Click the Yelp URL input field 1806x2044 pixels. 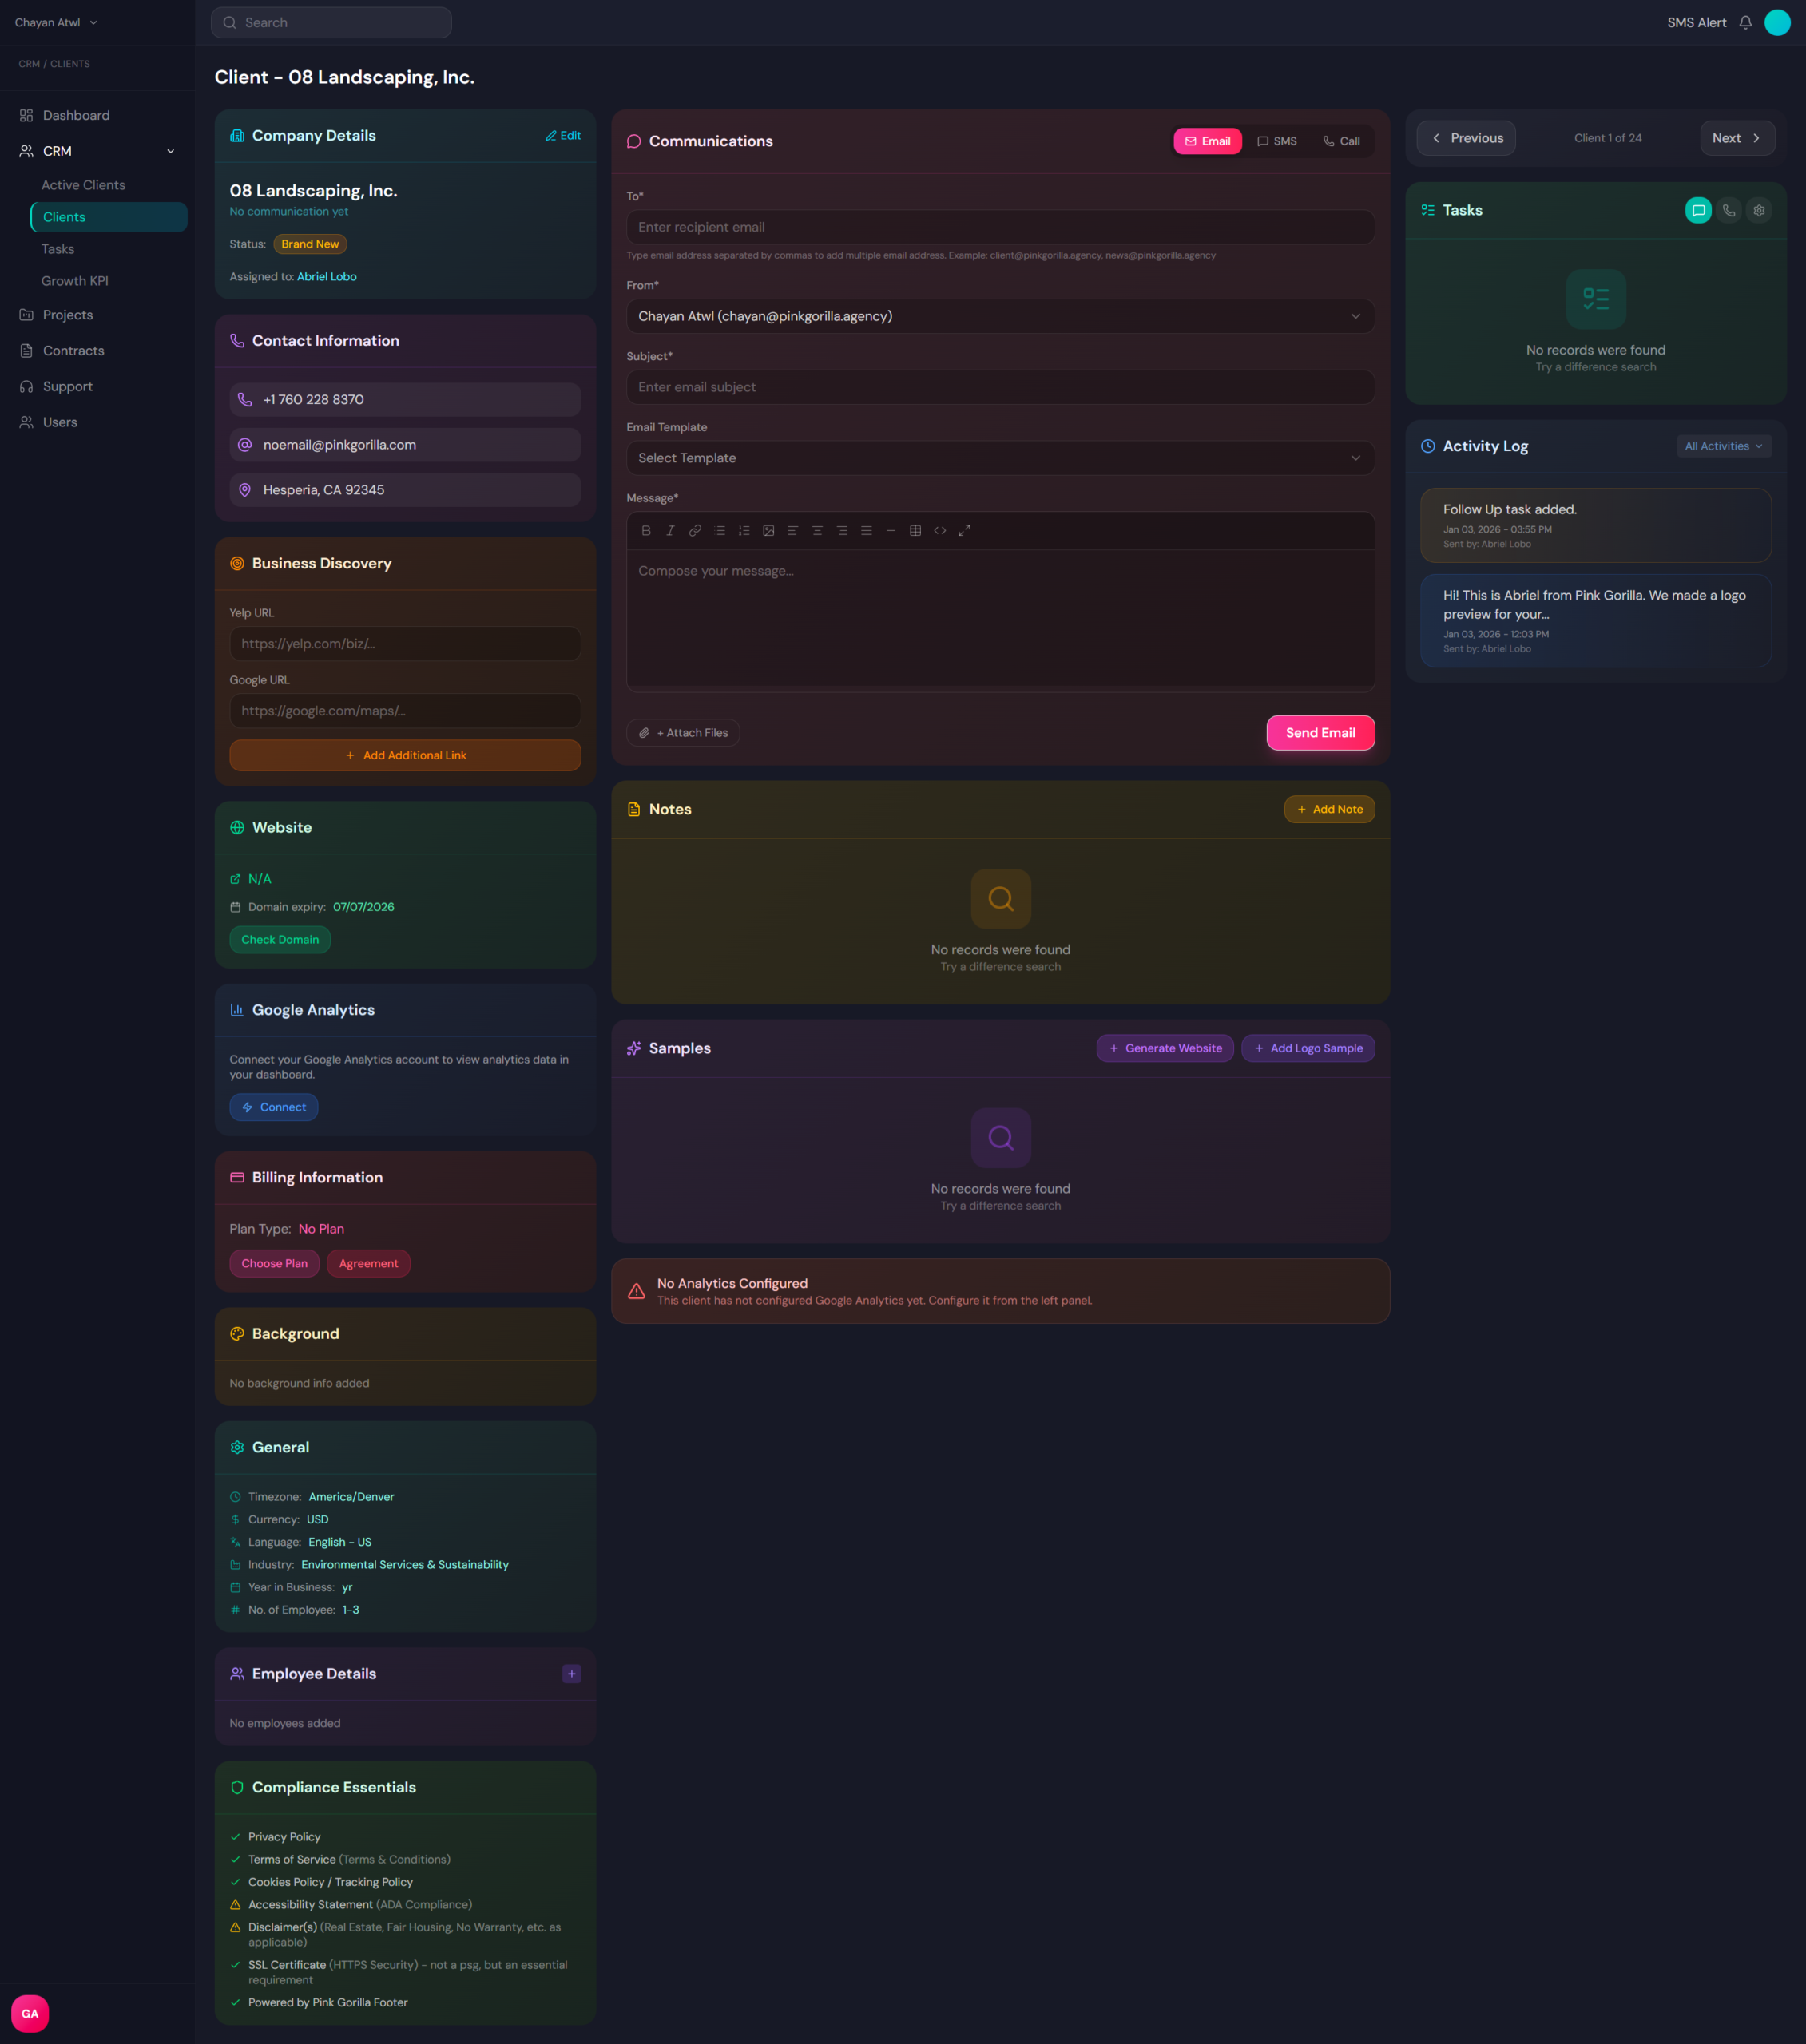[405, 644]
